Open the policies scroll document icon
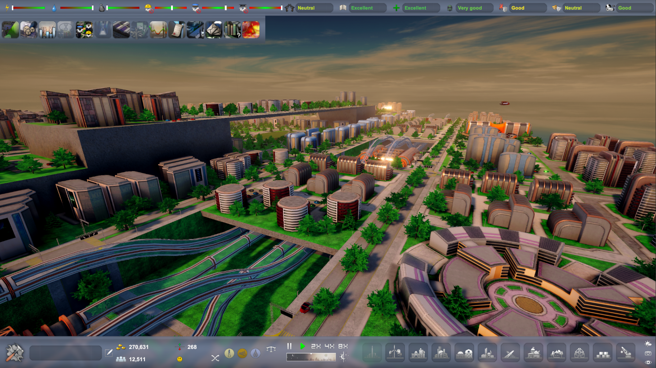 tap(177, 30)
